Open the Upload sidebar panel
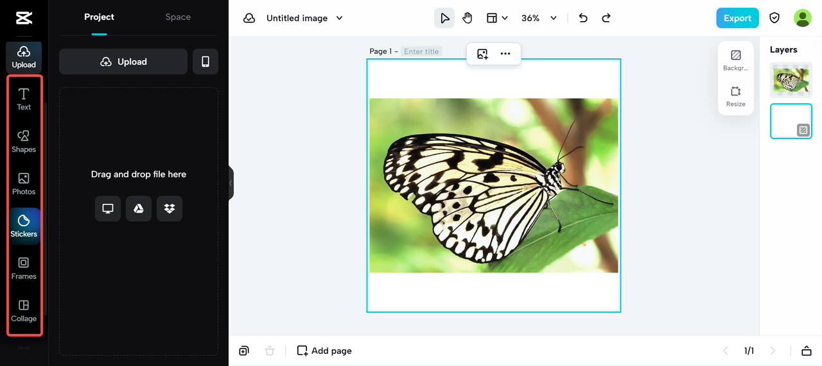 click(x=24, y=57)
